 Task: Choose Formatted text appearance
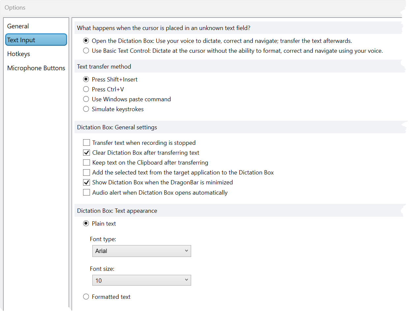86,297
